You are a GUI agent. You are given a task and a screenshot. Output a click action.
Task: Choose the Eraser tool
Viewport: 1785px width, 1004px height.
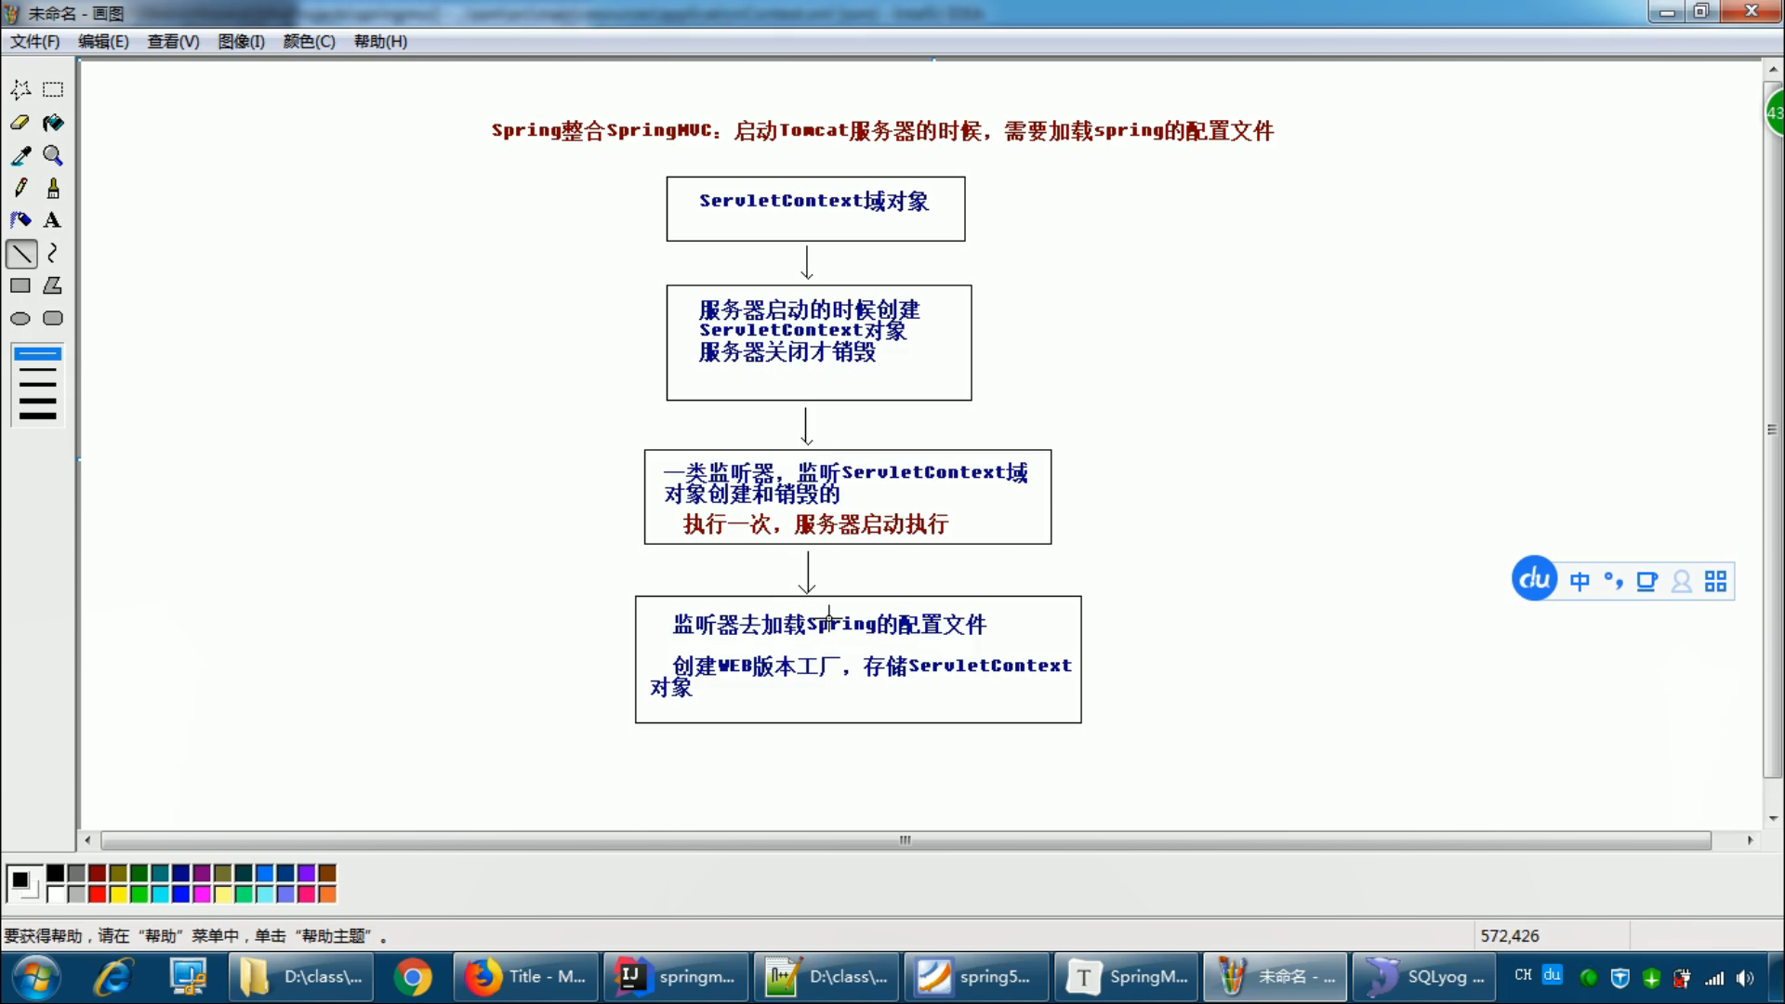coord(20,122)
